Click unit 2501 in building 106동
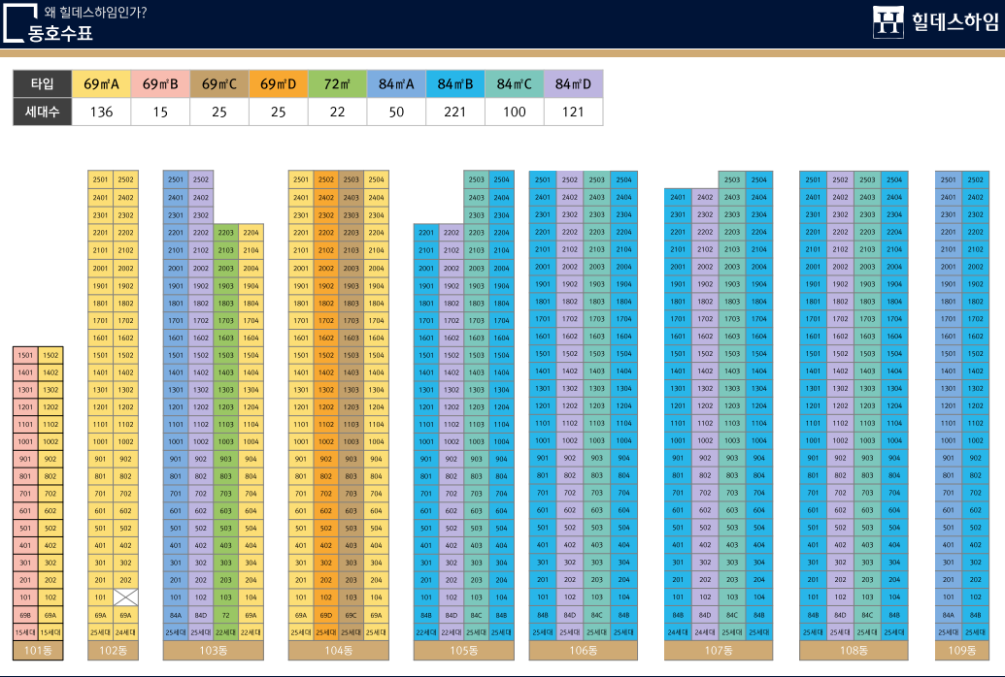1005x677 pixels. 543,180
